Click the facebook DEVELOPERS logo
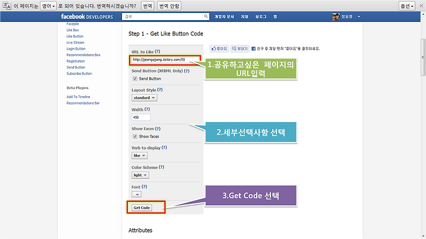Viewport: 426px width, 239px height. tap(86, 17)
